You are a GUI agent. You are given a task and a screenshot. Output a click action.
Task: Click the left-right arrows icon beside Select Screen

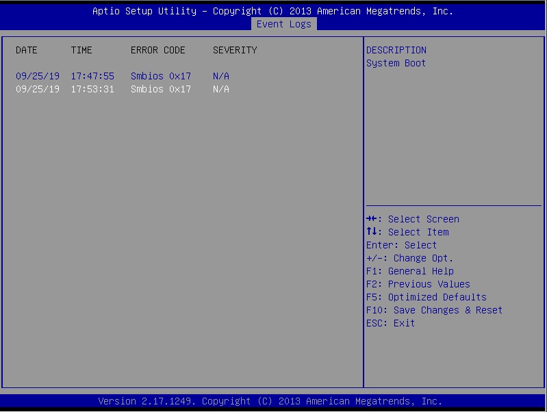[372, 219]
